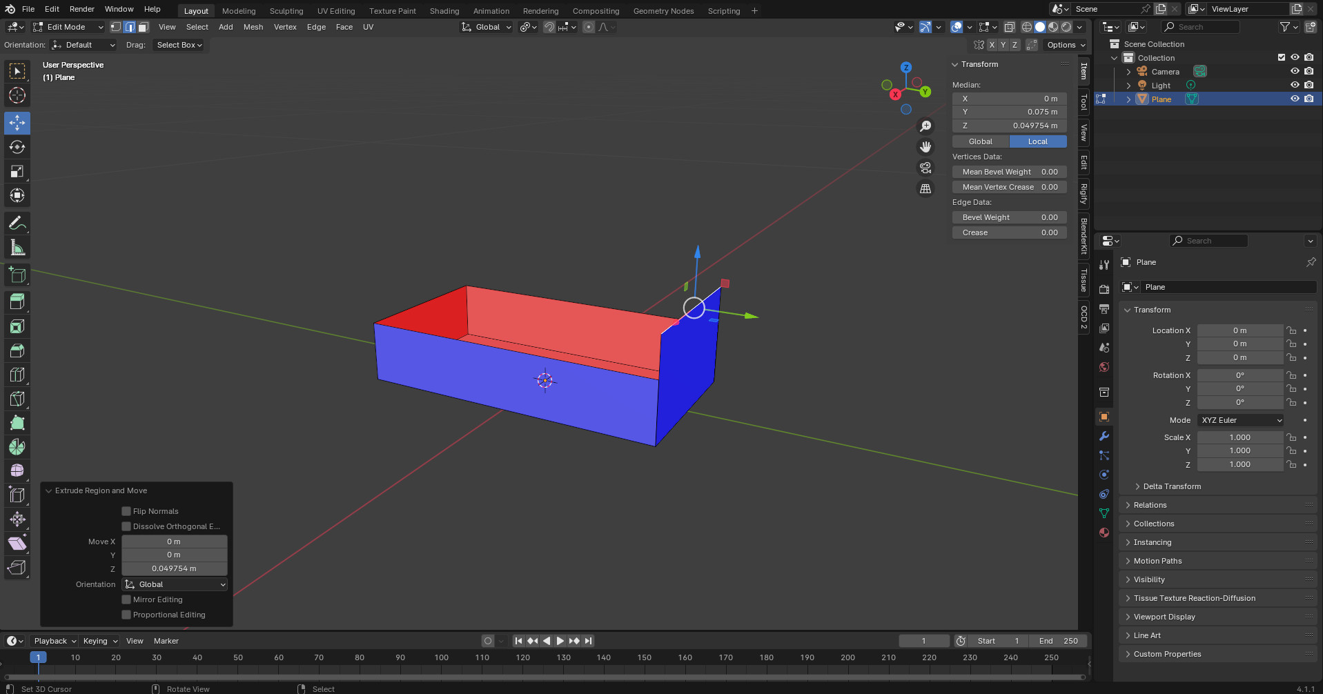
Task: Select the Select Box tool icon
Action: click(x=17, y=71)
